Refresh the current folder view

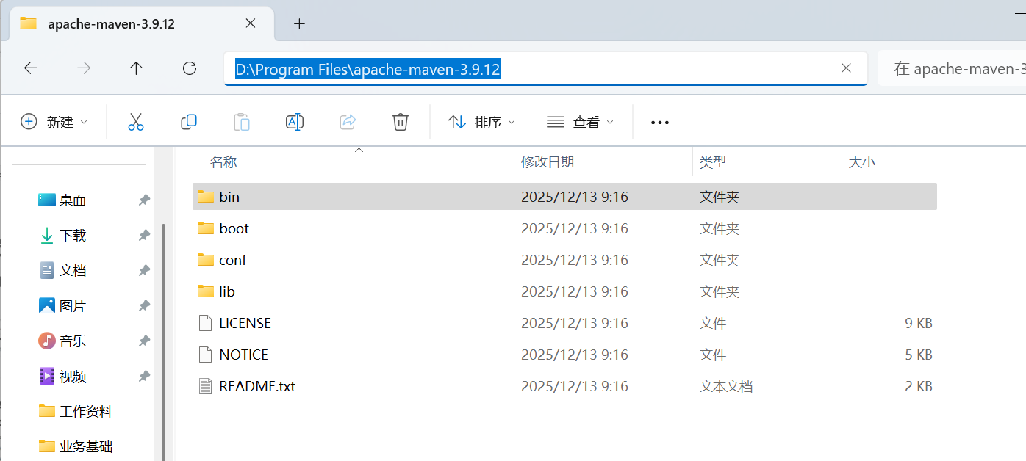pyautogui.click(x=190, y=68)
